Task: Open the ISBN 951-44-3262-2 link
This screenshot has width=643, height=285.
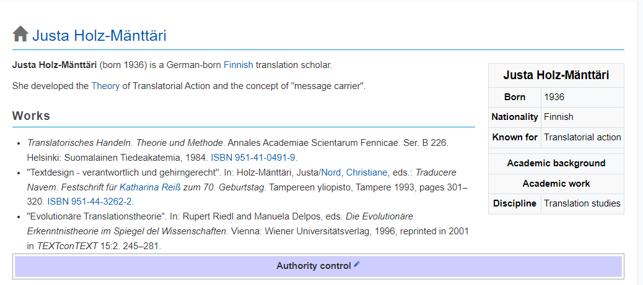Action: [x=90, y=202]
